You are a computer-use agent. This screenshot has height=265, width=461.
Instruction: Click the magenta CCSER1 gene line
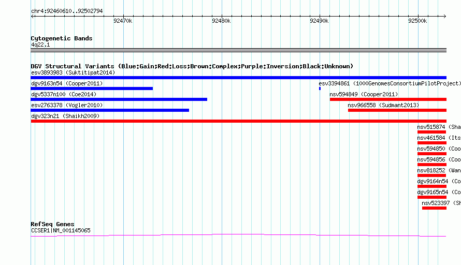[x=238, y=235]
